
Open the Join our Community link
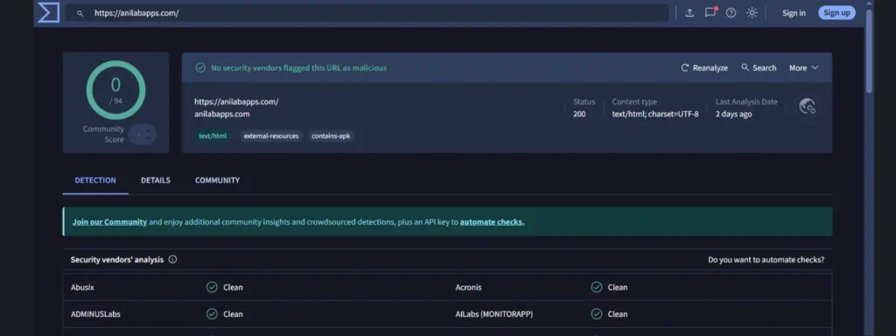point(109,221)
